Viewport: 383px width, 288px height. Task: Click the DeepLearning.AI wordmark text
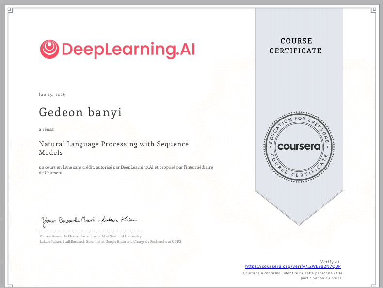128,50
